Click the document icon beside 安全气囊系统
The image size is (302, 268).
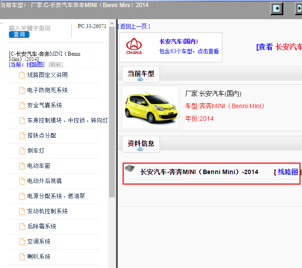[x=22, y=106]
